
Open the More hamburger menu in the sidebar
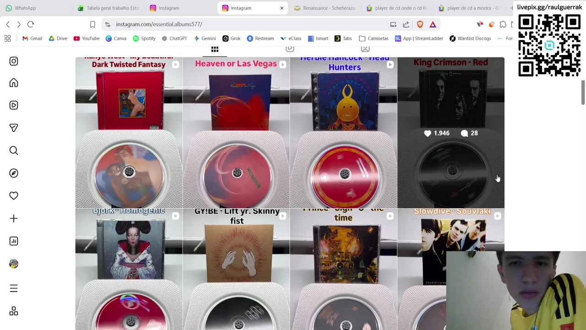point(14,288)
